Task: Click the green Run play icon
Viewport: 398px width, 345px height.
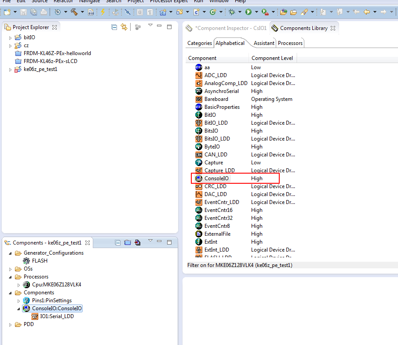Action: tap(248, 12)
